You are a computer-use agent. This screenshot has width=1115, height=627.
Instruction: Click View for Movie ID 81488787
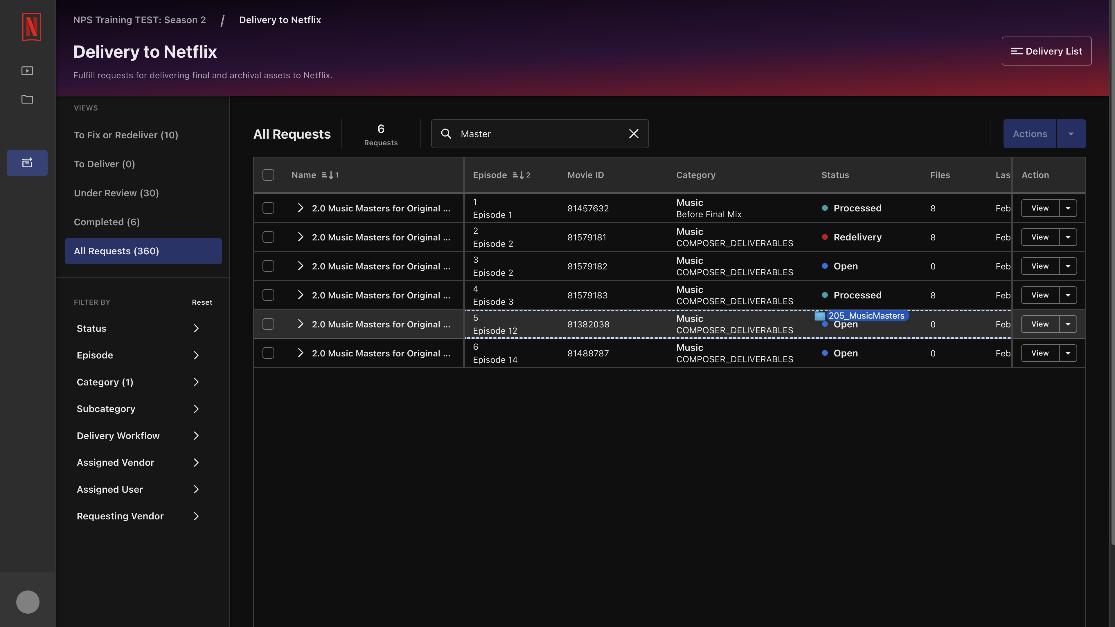(1040, 353)
